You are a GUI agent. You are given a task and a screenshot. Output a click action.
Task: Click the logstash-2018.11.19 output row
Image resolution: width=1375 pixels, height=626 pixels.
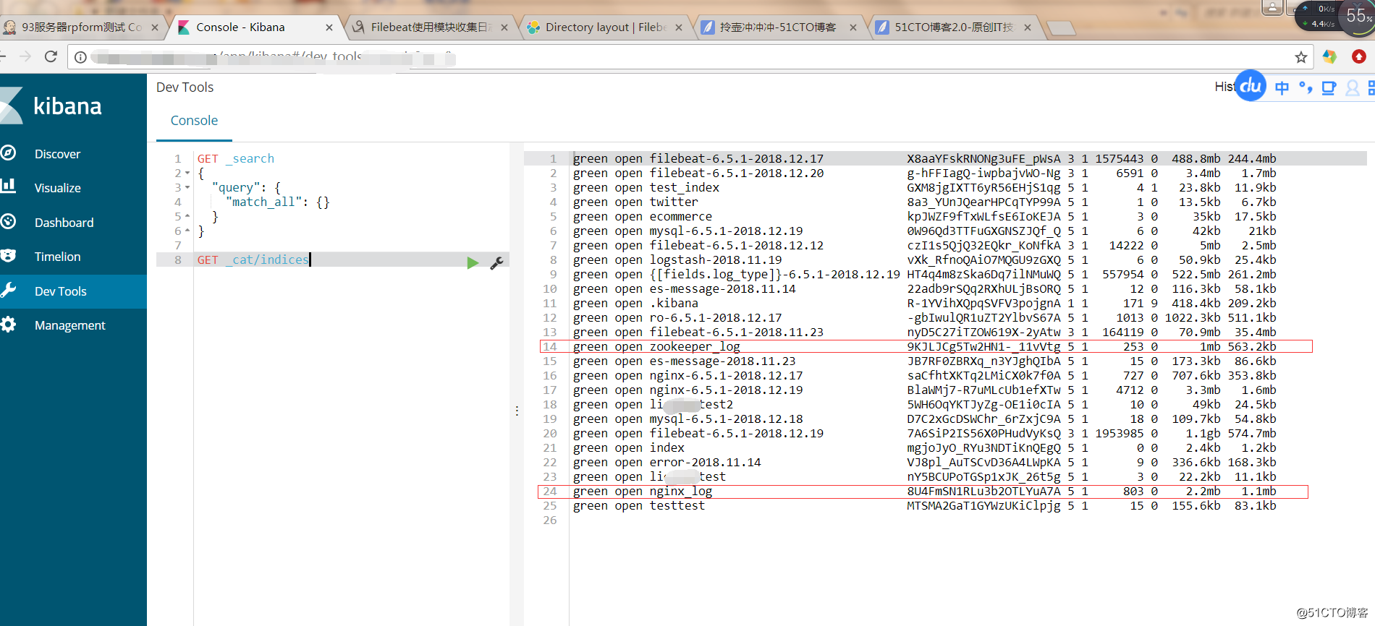(x=924, y=260)
